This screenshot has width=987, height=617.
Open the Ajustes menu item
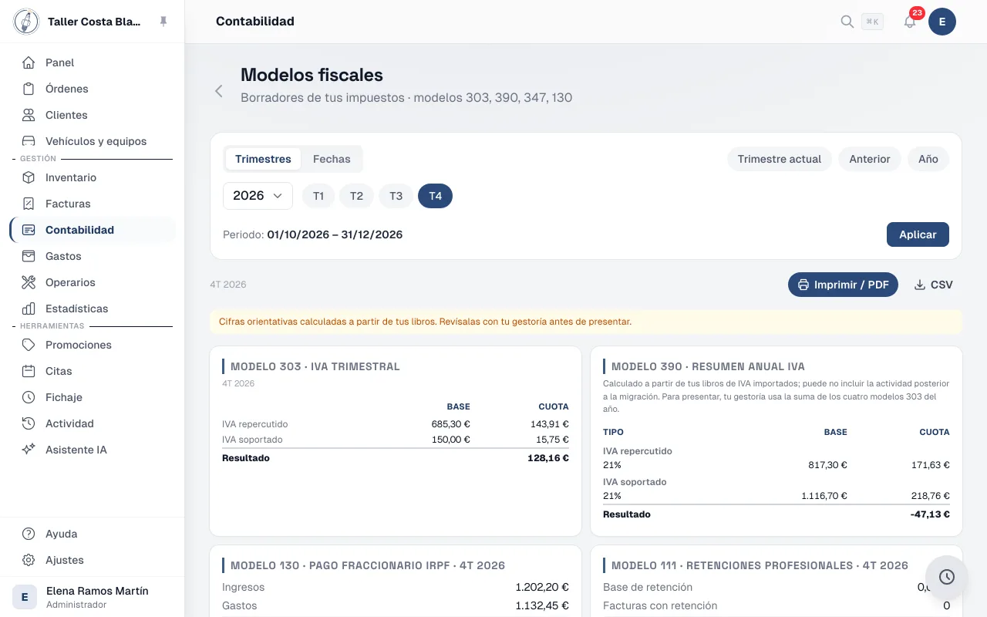[x=93, y=560]
